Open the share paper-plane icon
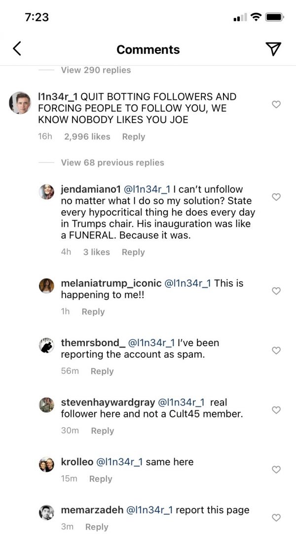This screenshot has height=537, width=296. (x=273, y=49)
